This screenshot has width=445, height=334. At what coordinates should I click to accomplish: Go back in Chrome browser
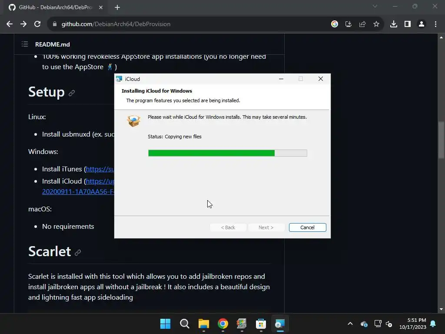point(10,24)
